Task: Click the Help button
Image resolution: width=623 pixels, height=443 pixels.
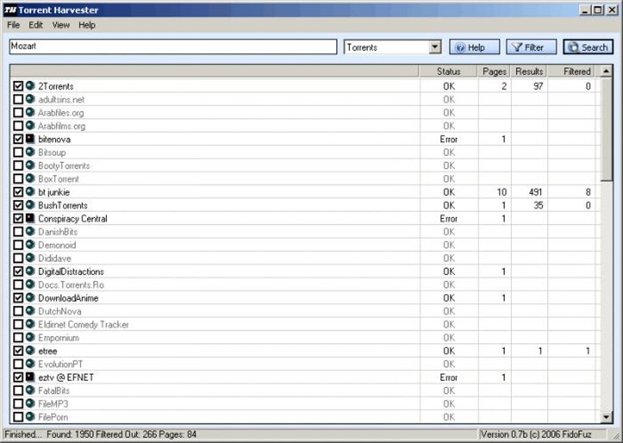Action: (475, 47)
